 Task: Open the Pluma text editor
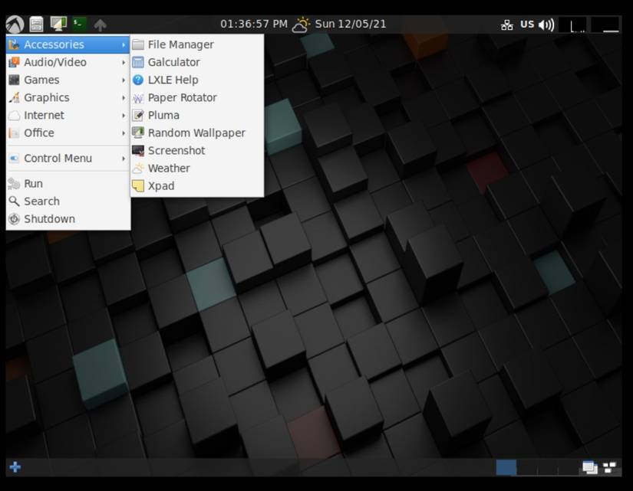[x=163, y=115]
